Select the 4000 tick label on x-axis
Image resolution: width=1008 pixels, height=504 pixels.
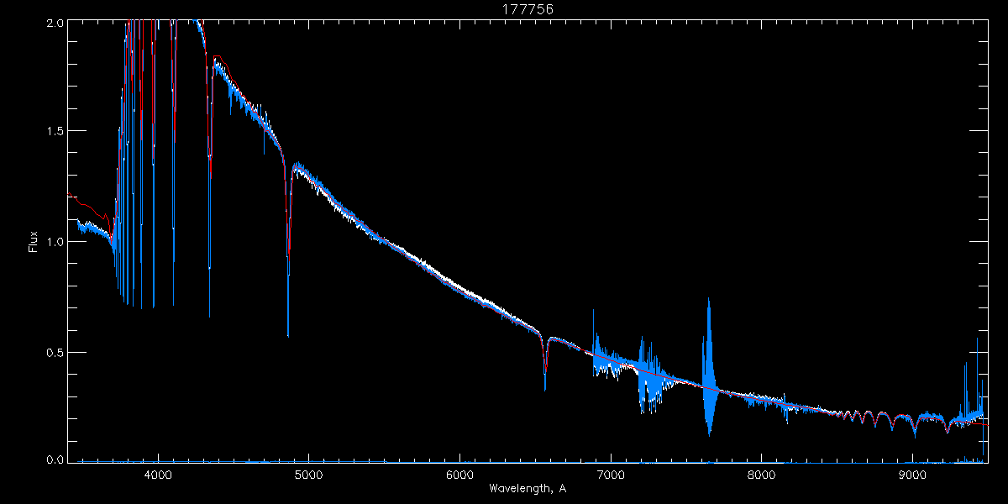[157, 474]
